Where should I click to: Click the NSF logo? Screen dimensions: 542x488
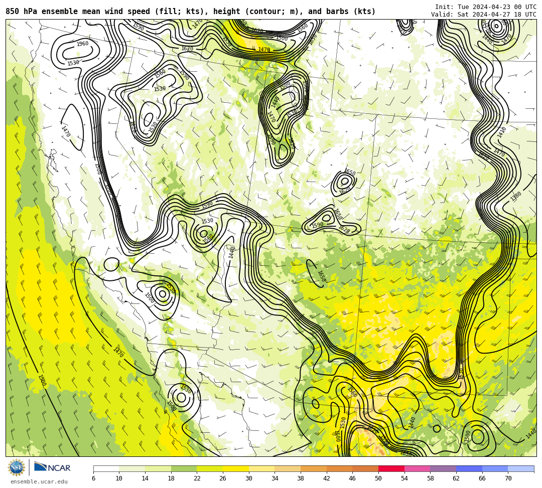(16, 467)
